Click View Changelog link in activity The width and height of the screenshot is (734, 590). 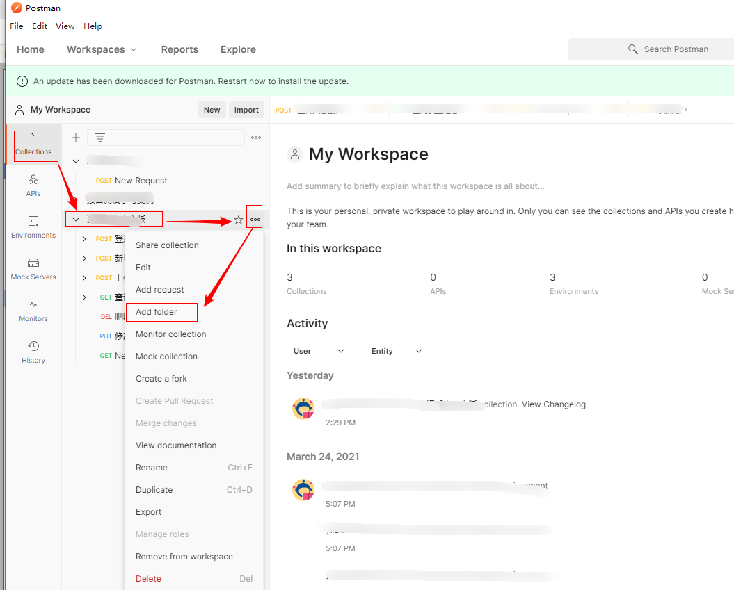point(554,404)
